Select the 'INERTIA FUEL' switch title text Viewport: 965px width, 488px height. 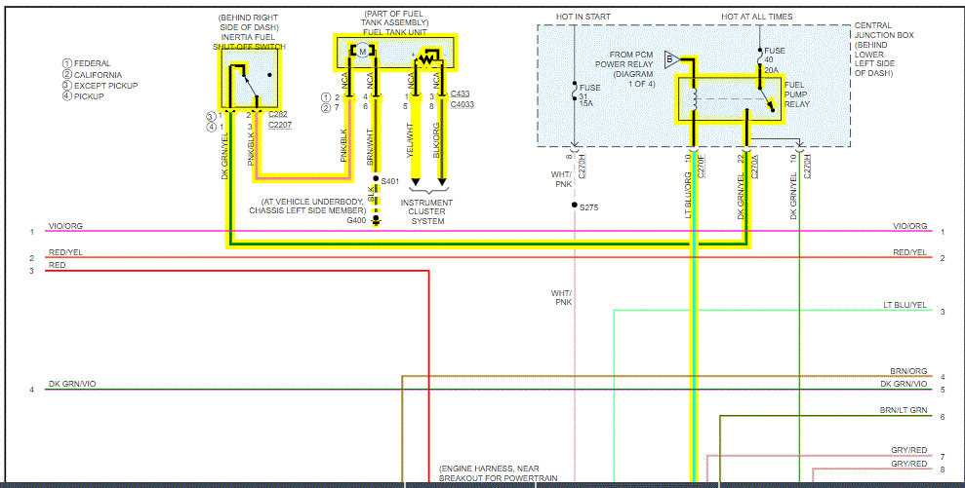[248, 37]
